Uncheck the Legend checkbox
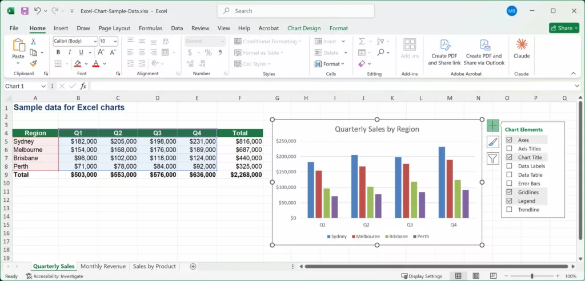Image resolution: width=585 pixels, height=281 pixels. pos(509,201)
